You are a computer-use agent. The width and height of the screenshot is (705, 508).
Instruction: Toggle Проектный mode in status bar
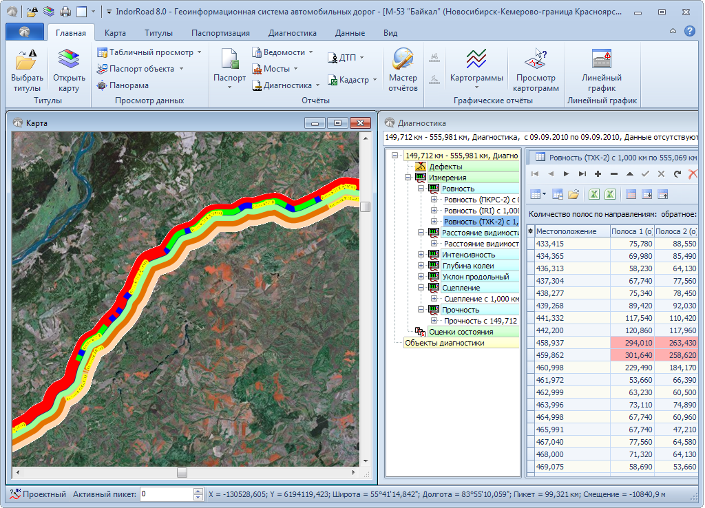(x=38, y=494)
